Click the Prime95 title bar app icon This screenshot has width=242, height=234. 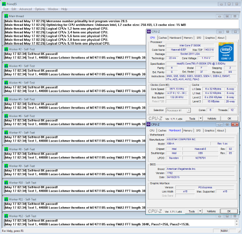(4, 4)
